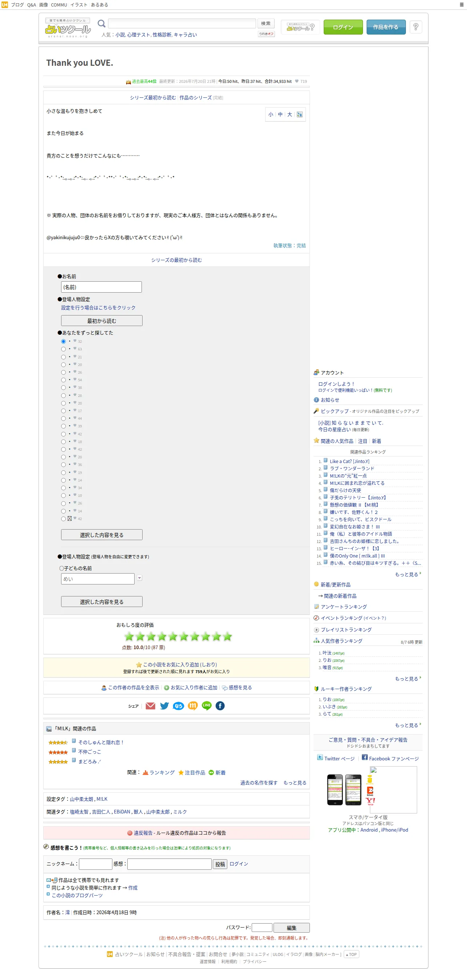Select the radio option with 54 hearts
This screenshot has width=467, height=969.
tap(63, 380)
